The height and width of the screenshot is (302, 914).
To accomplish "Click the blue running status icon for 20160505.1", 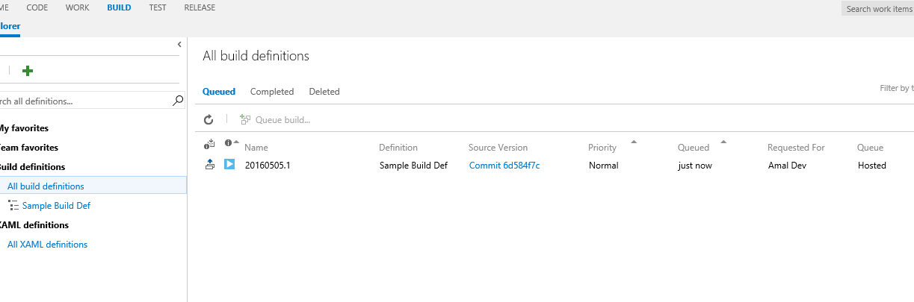I will (x=229, y=165).
